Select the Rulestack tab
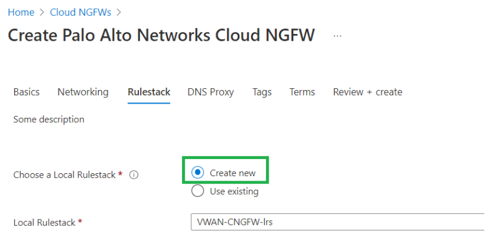This screenshot has width=499, height=244. coord(149,92)
